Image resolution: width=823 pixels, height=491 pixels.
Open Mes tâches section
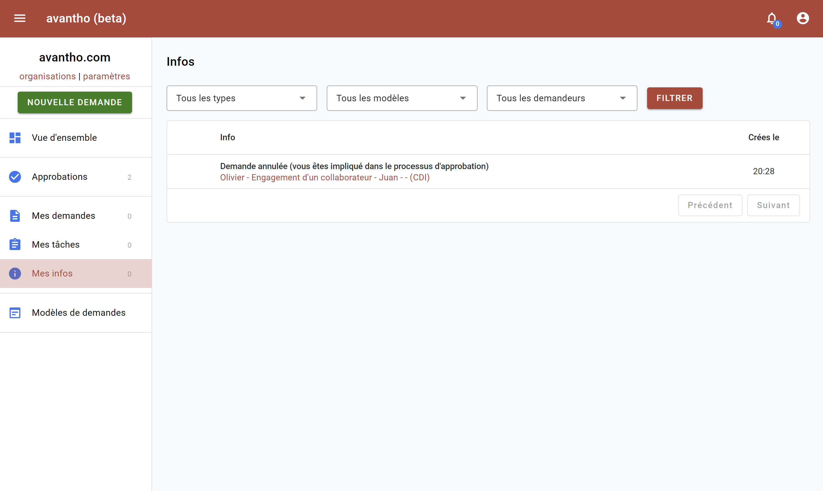coord(76,244)
